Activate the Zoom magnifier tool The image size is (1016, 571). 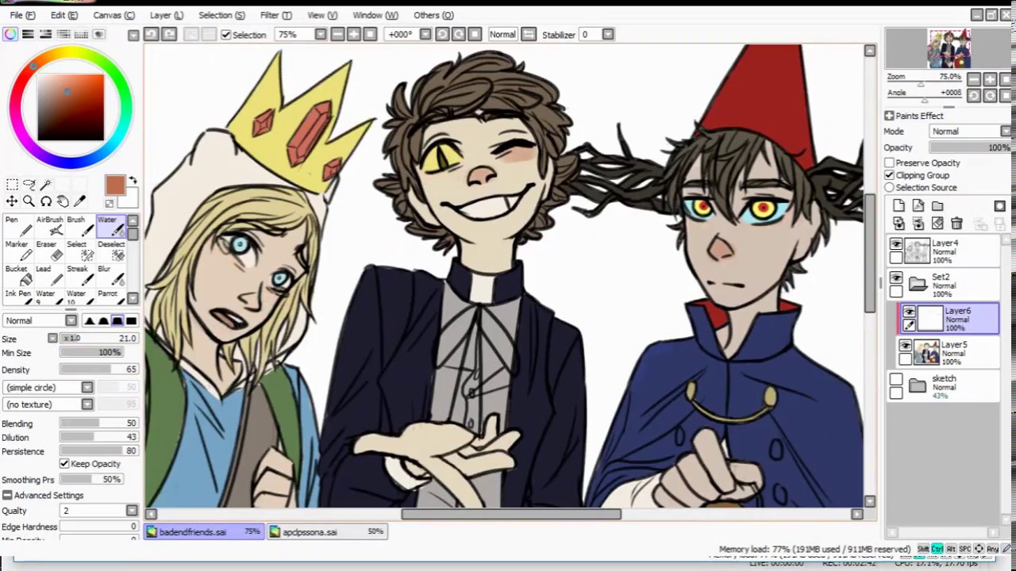click(29, 201)
